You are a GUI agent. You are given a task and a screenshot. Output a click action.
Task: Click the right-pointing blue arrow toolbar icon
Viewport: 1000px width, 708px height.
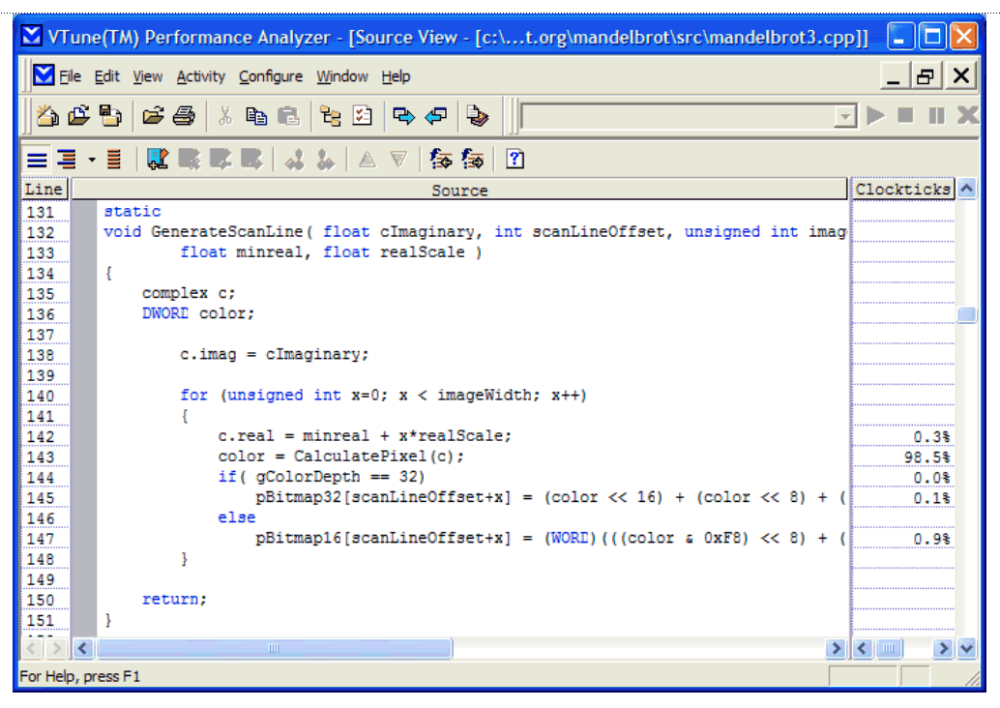pos(404,116)
